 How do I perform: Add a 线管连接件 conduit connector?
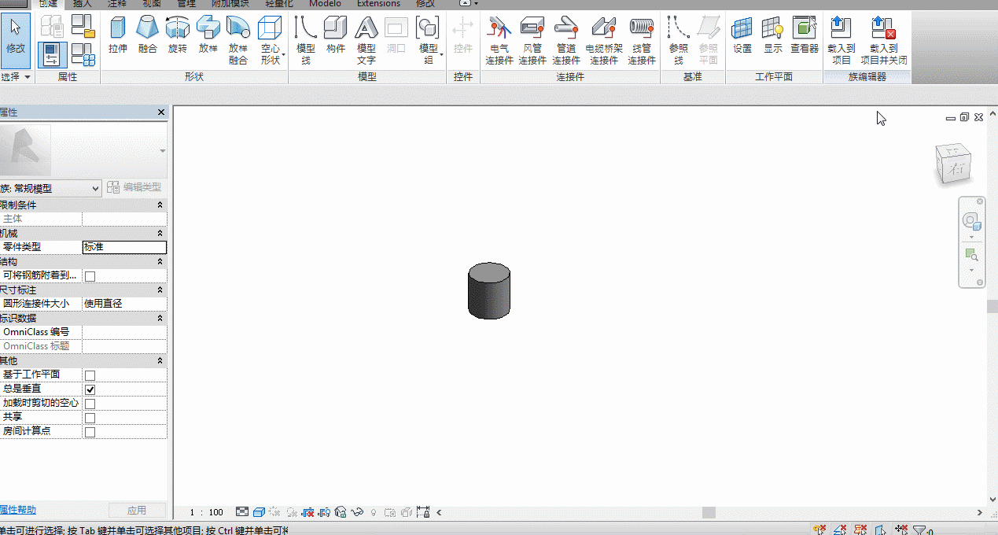642,40
